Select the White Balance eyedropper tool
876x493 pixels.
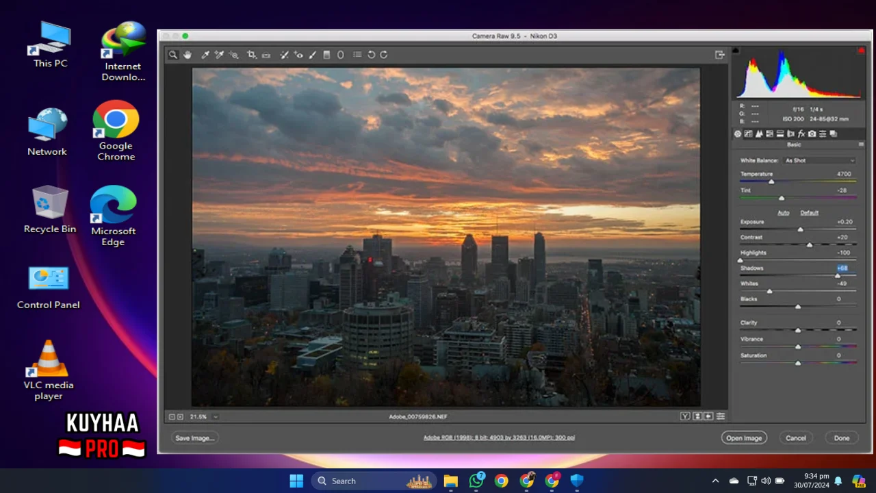[x=205, y=55]
